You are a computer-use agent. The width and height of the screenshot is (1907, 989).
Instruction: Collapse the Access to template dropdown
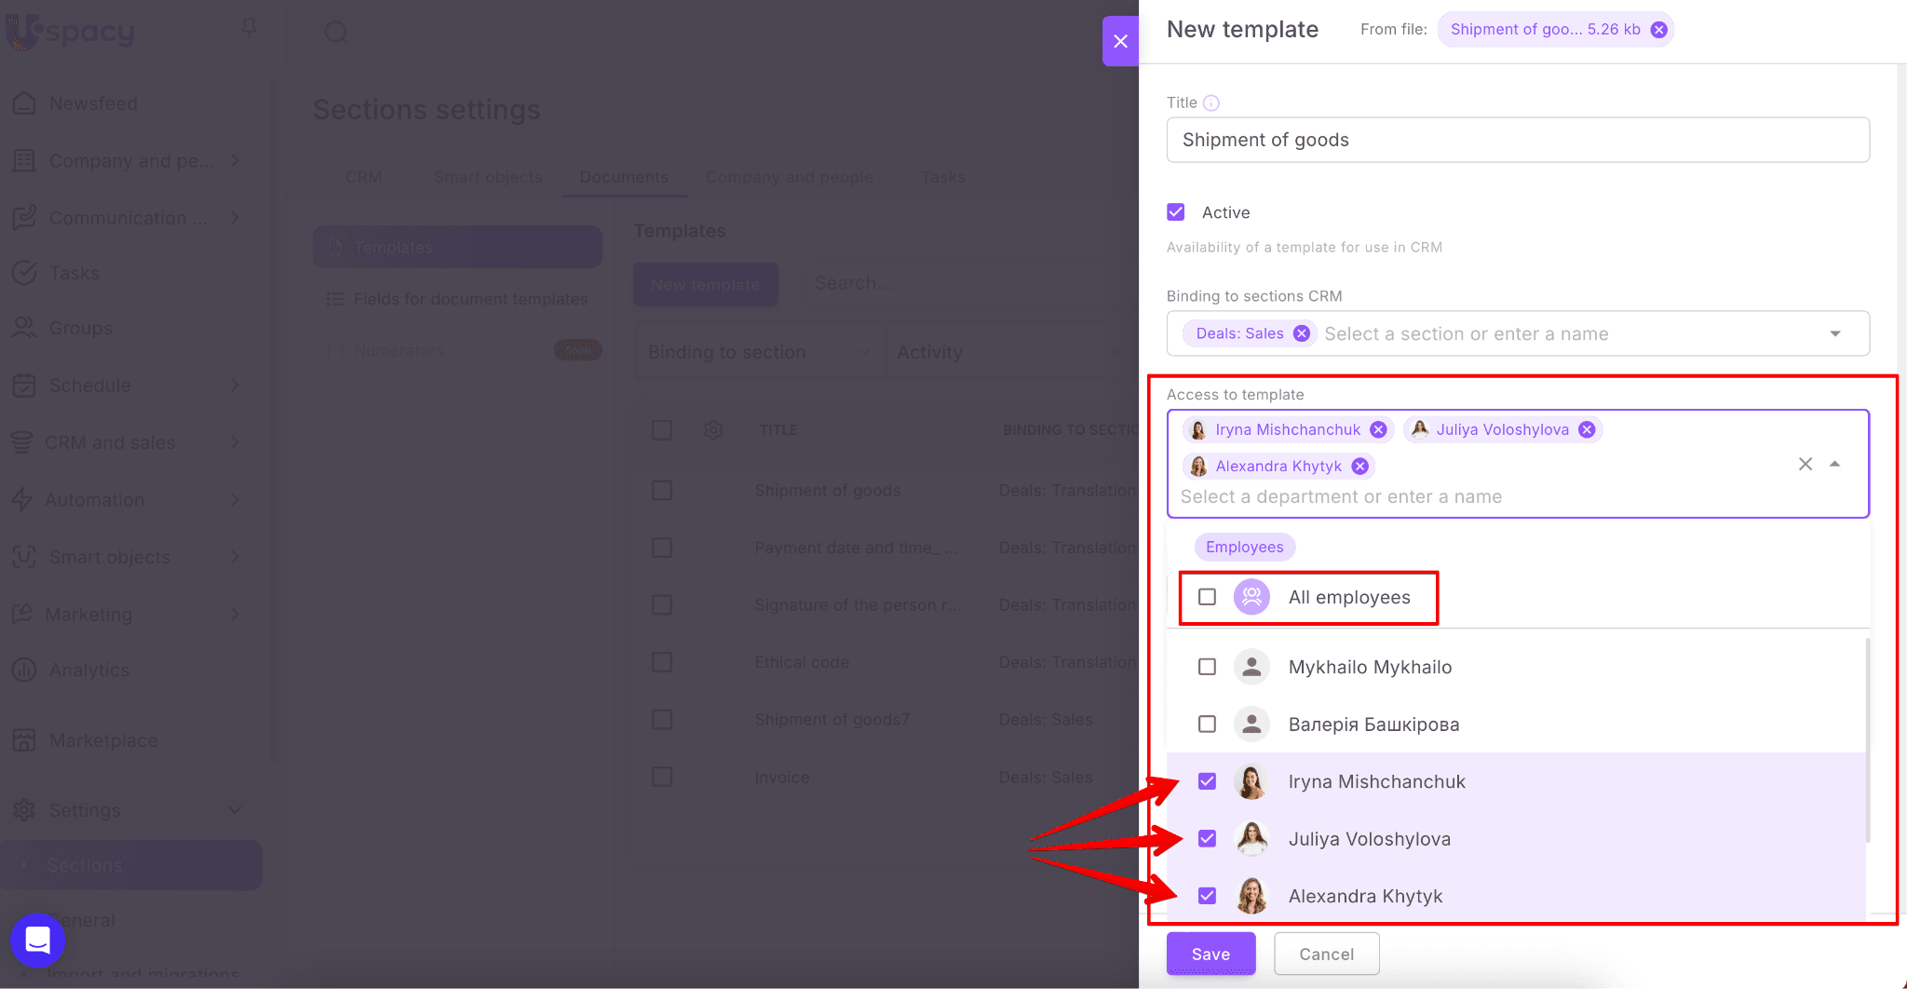pyautogui.click(x=1834, y=464)
